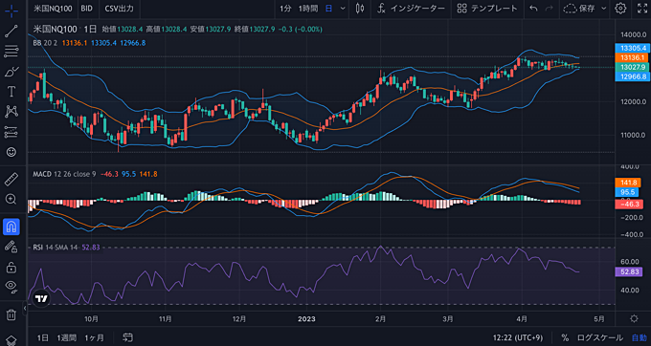The height and width of the screenshot is (346, 651).
Task: Click the CSV出力 export button
Action: (x=119, y=9)
